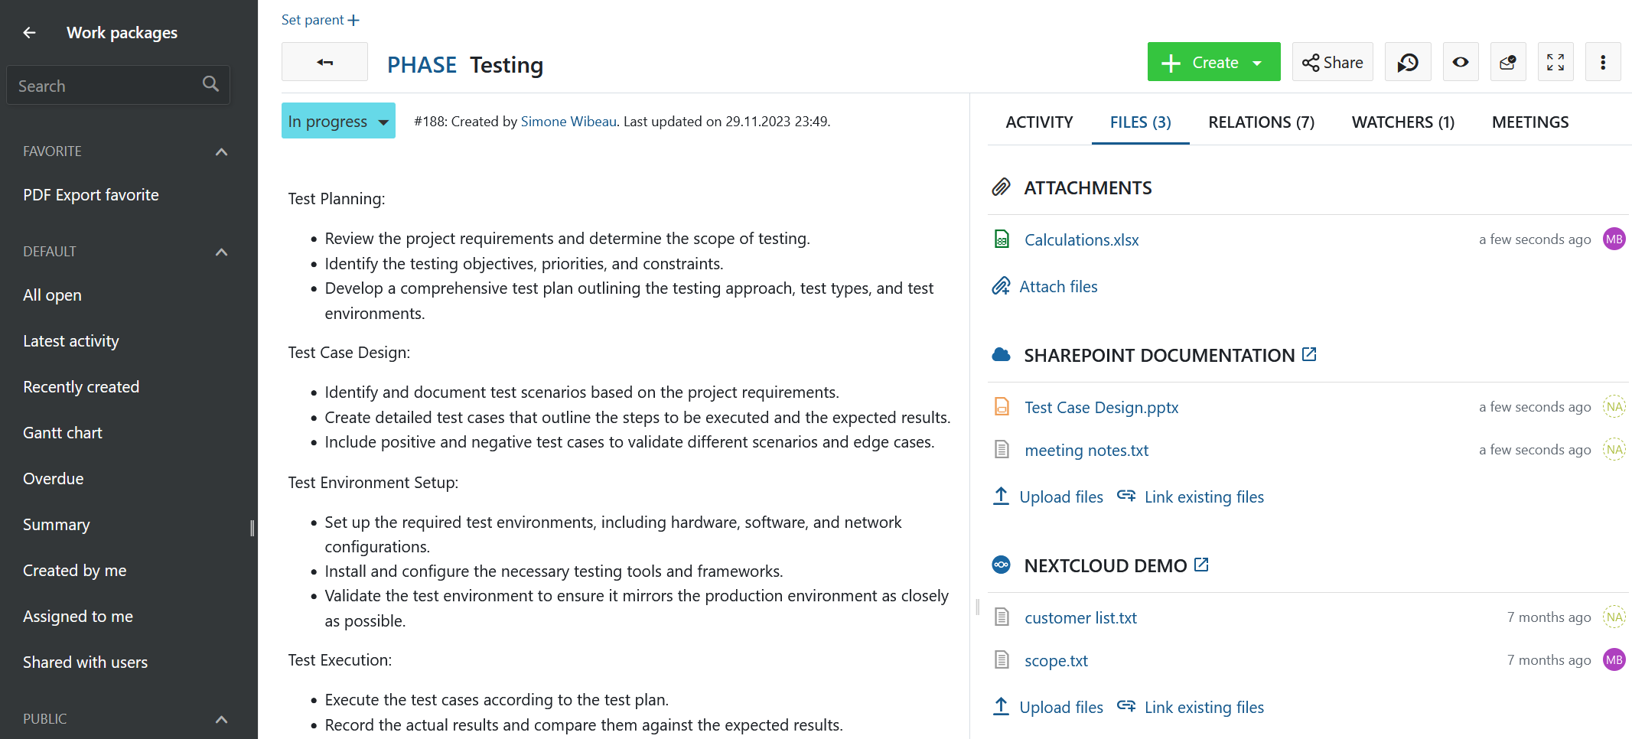Switch to the ACTIVITY tab
This screenshot has width=1632, height=739.
coord(1039,122)
